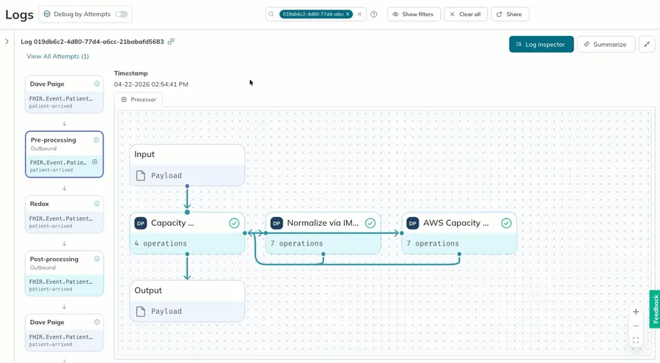Image resolution: width=660 pixels, height=363 pixels.
Task: Open the Output node
Action: (x=187, y=301)
